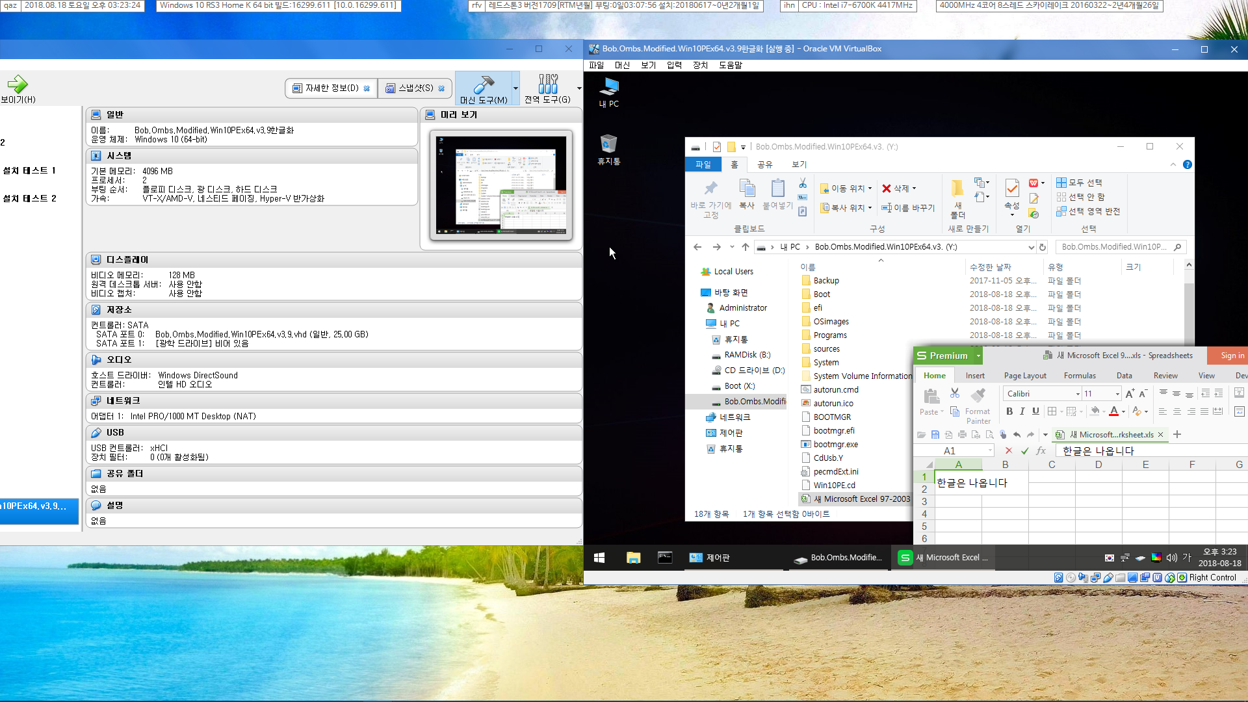Open Explorer 보기 (View) ribbon tab
Screen dimensions: 1248x702
coord(799,164)
